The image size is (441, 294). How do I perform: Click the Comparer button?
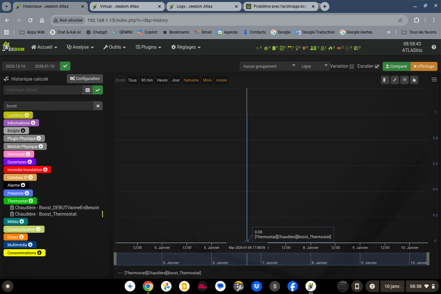(x=396, y=66)
